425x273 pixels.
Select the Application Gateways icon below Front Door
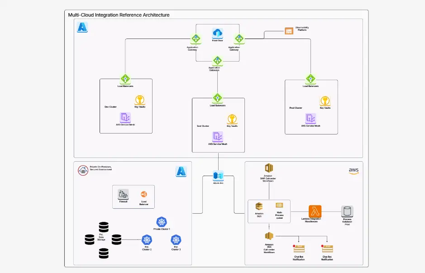pos(217,61)
